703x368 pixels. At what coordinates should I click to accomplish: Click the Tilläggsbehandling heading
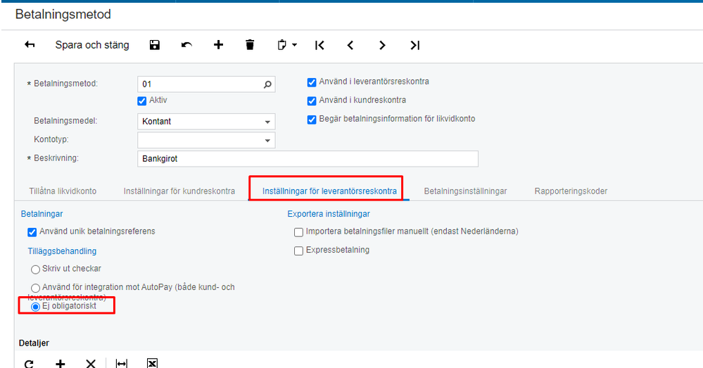[x=62, y=251]
